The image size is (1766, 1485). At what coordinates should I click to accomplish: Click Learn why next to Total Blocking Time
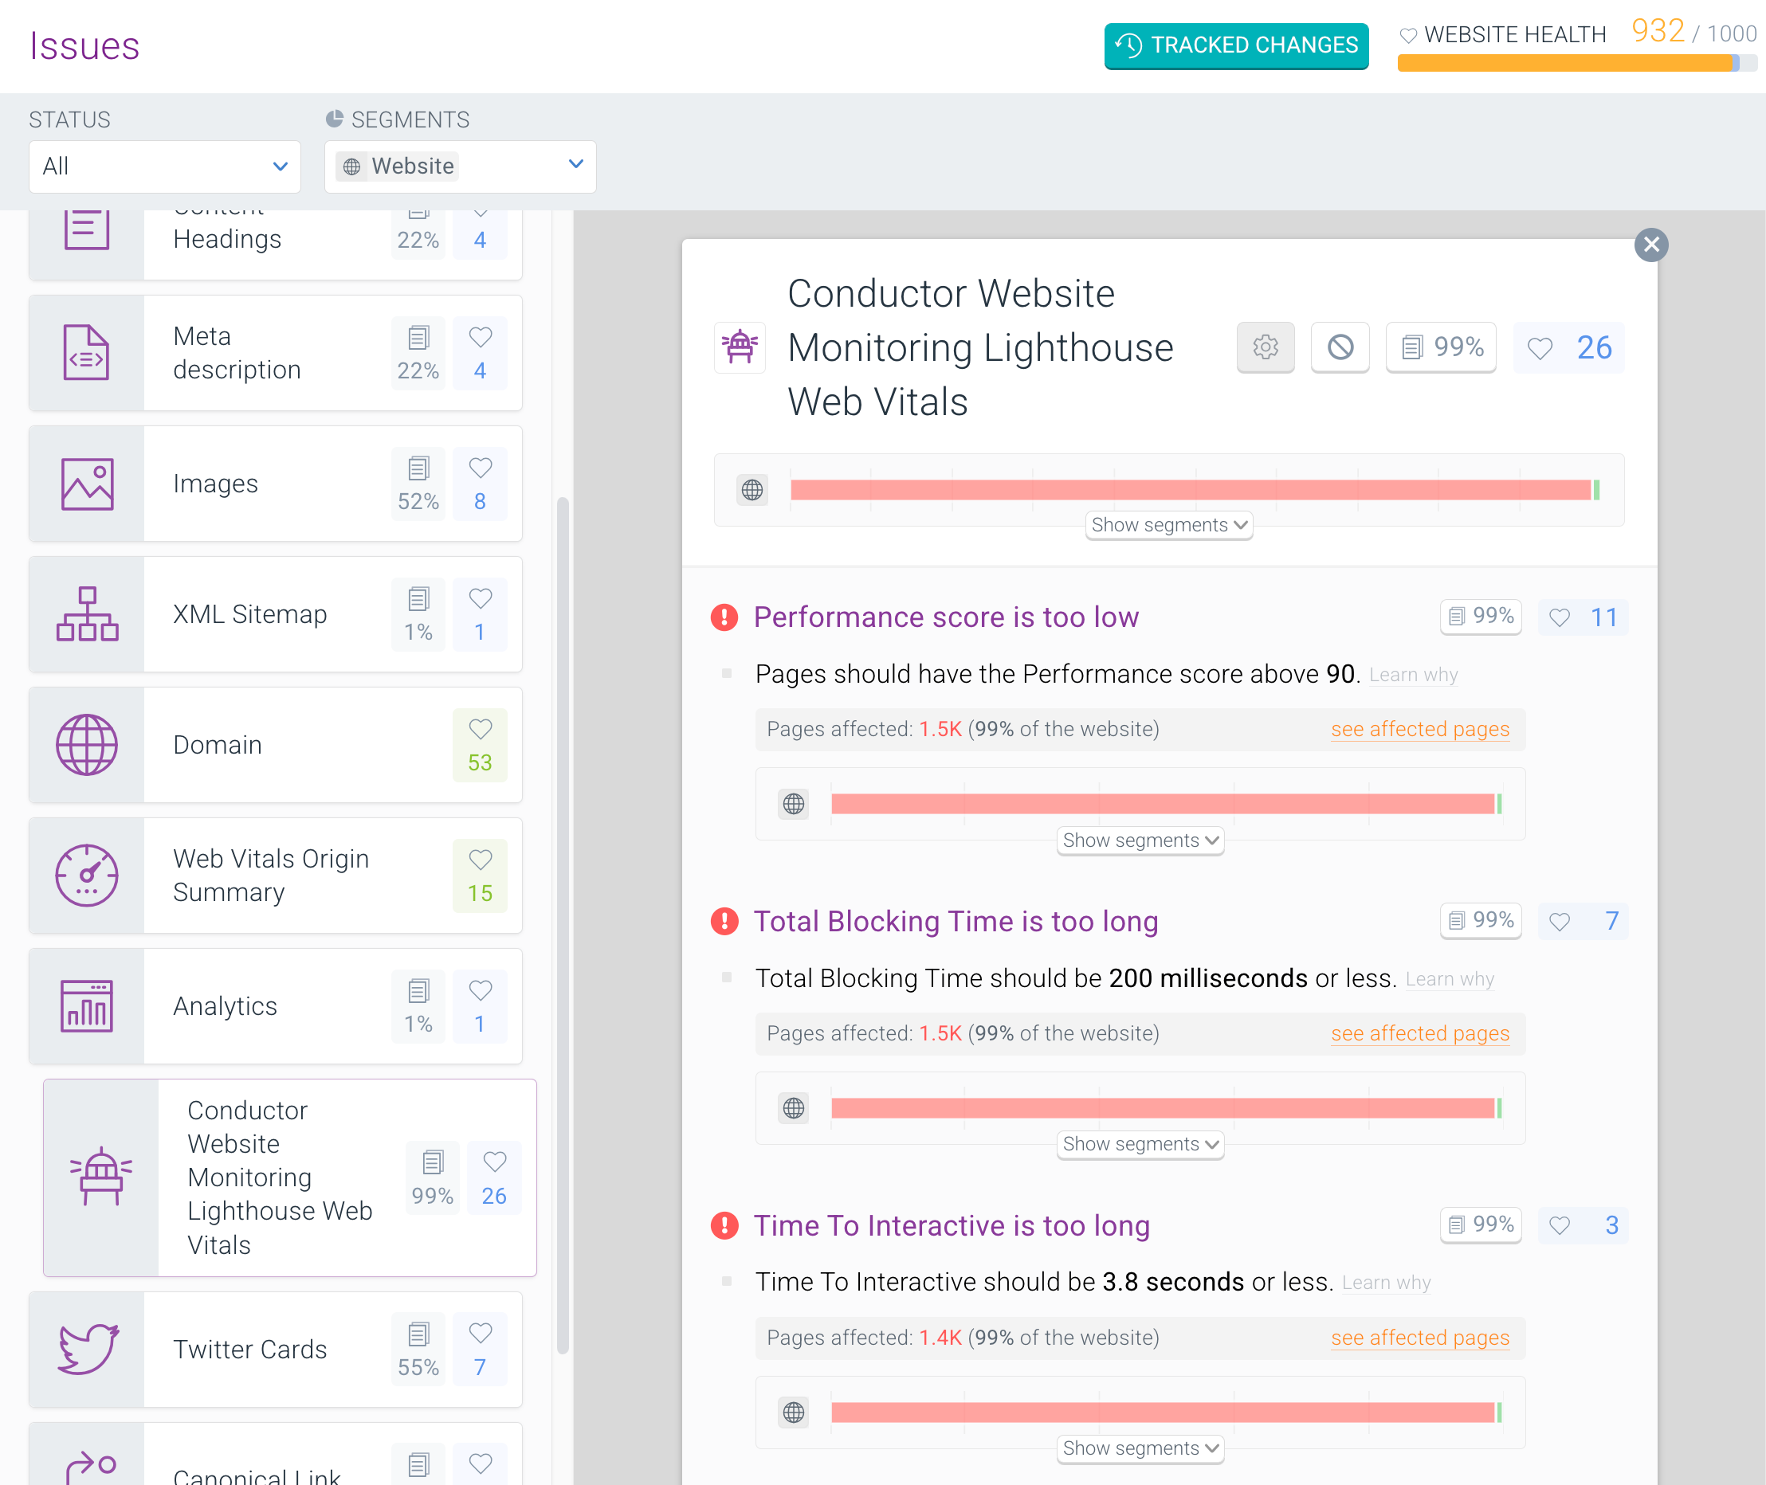[x=1450, y=979]
